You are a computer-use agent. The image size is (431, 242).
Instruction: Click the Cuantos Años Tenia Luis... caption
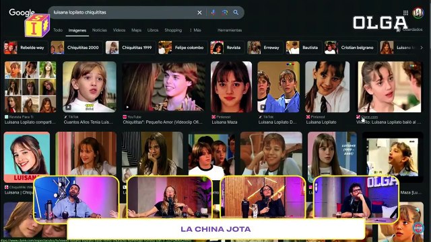click(88, 122)
